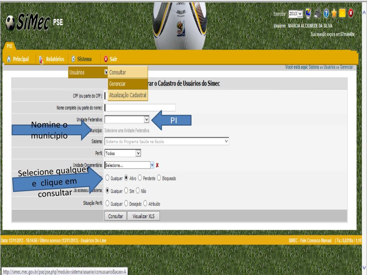Click the house icon next to Principal
This screenshot has width=367, height=275.
[x=9, y=59]
